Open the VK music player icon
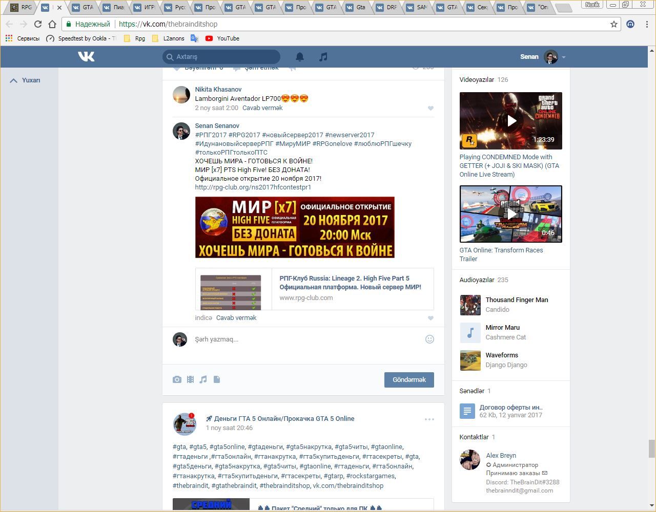Viewport: 656px width, 512px height. [x=323, y=57]
